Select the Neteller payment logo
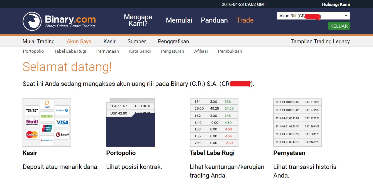 tap(47, 116)
